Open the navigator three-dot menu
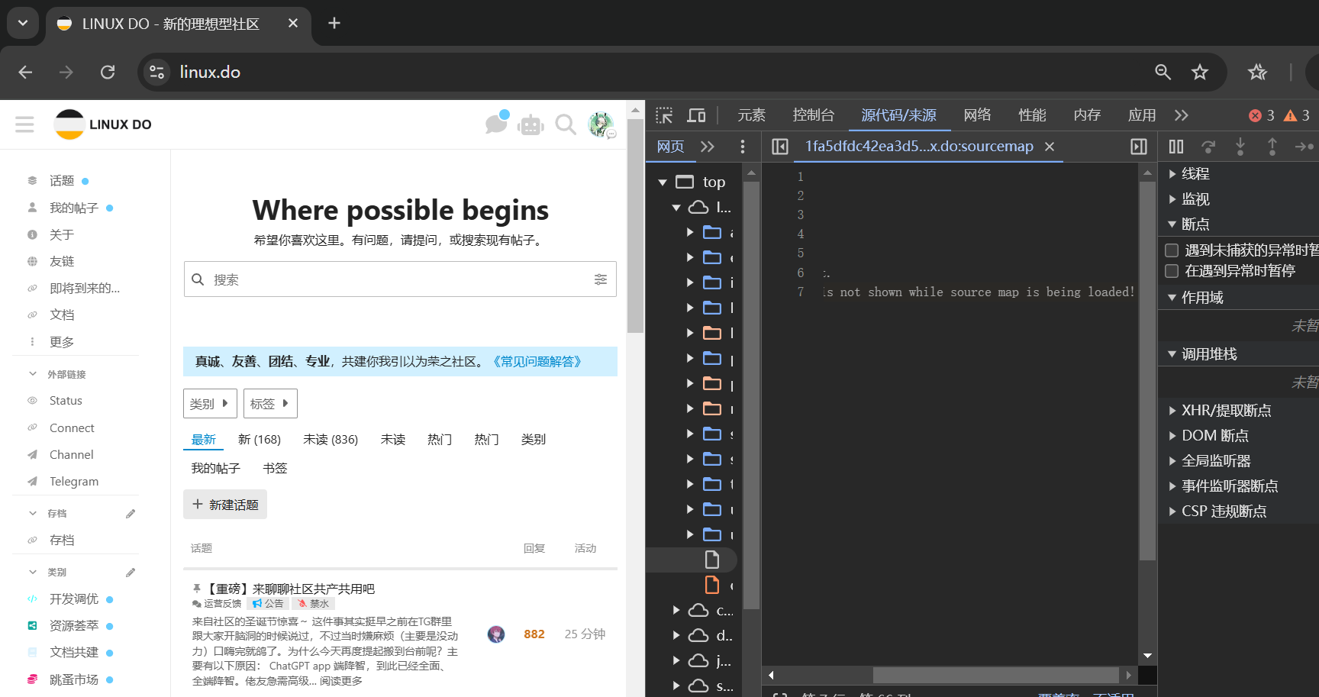 (x=742, y=147)
